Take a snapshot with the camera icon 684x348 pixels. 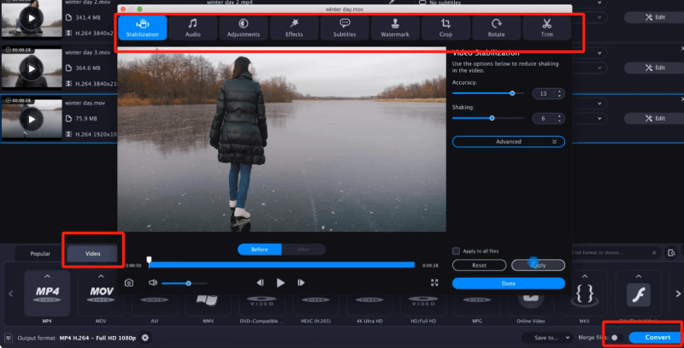pos(129,283)
